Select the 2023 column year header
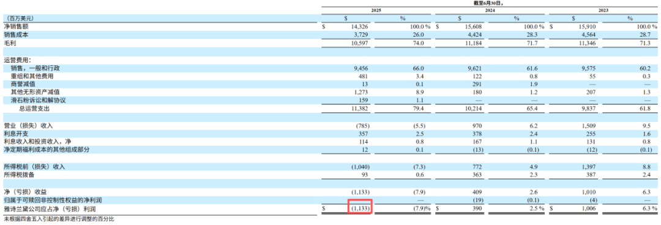 coord(603,10)
